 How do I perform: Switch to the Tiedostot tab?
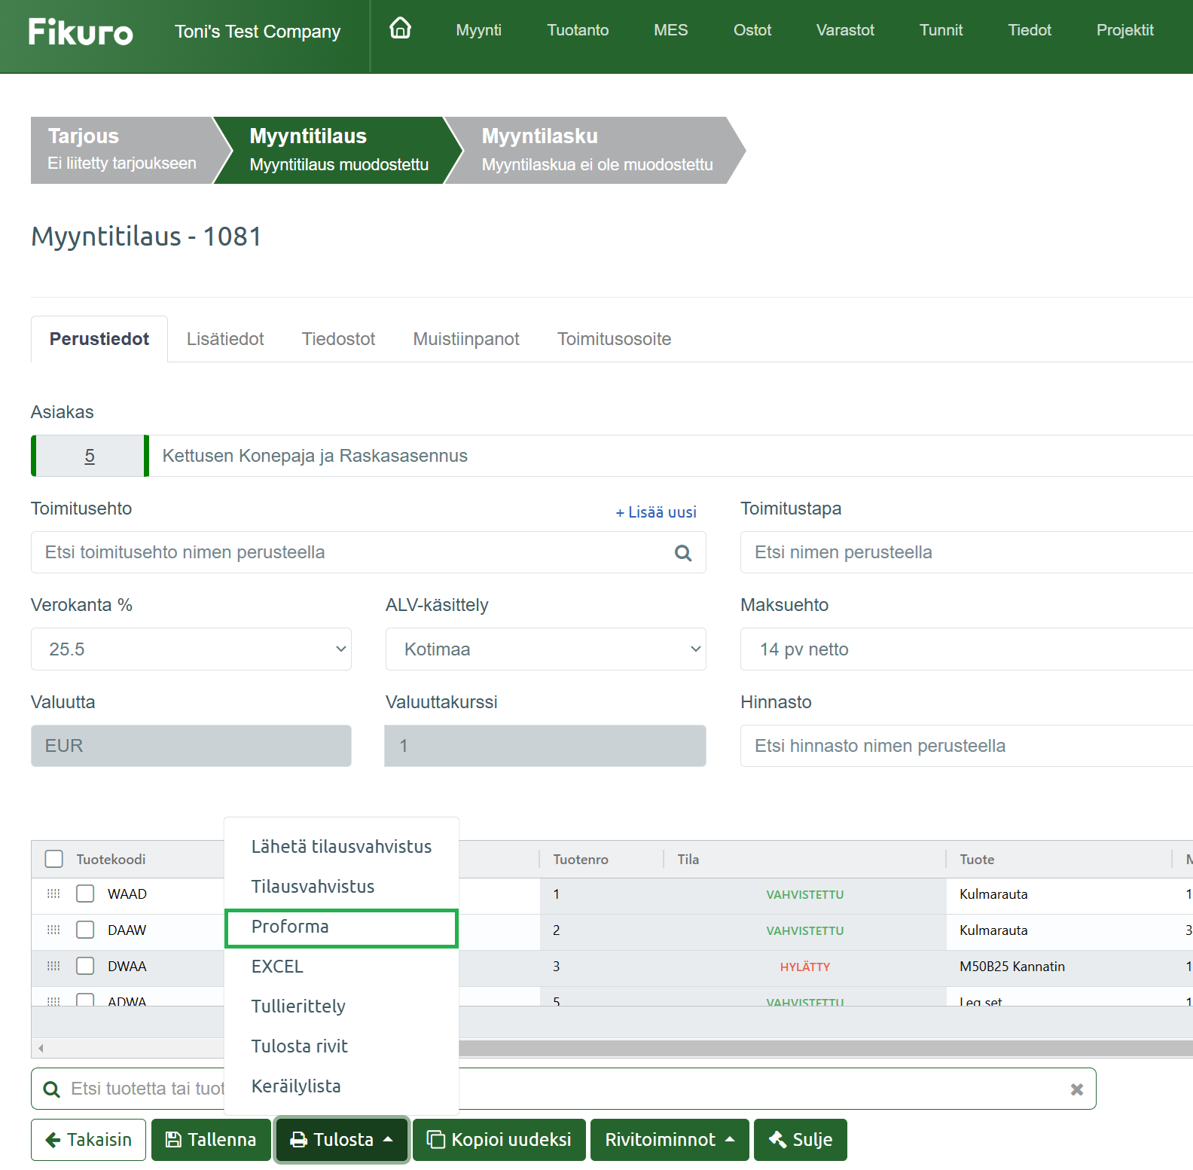tap(338, 339)
